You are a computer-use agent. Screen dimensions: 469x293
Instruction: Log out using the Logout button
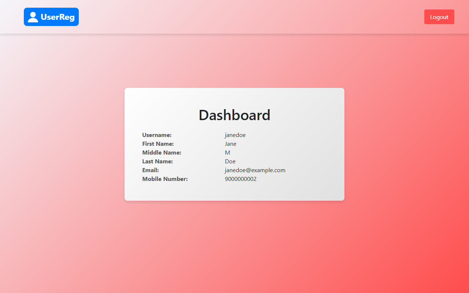tap(439, 17)
